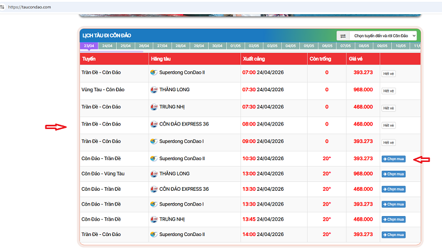Image resolution: width=442 pixels, height=249 pixels.
Task: Click Trưng Nhị logo on 07:30 row
Action: tap(154, 107)
